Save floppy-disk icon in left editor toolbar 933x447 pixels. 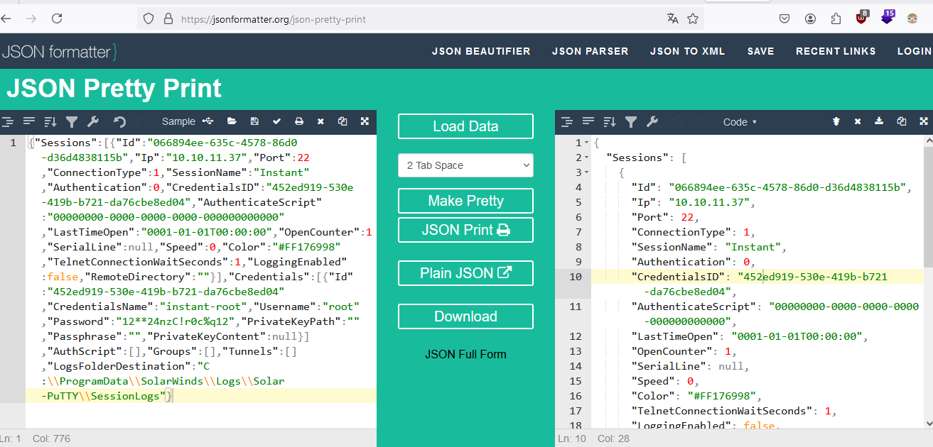[x=254, y=121]
